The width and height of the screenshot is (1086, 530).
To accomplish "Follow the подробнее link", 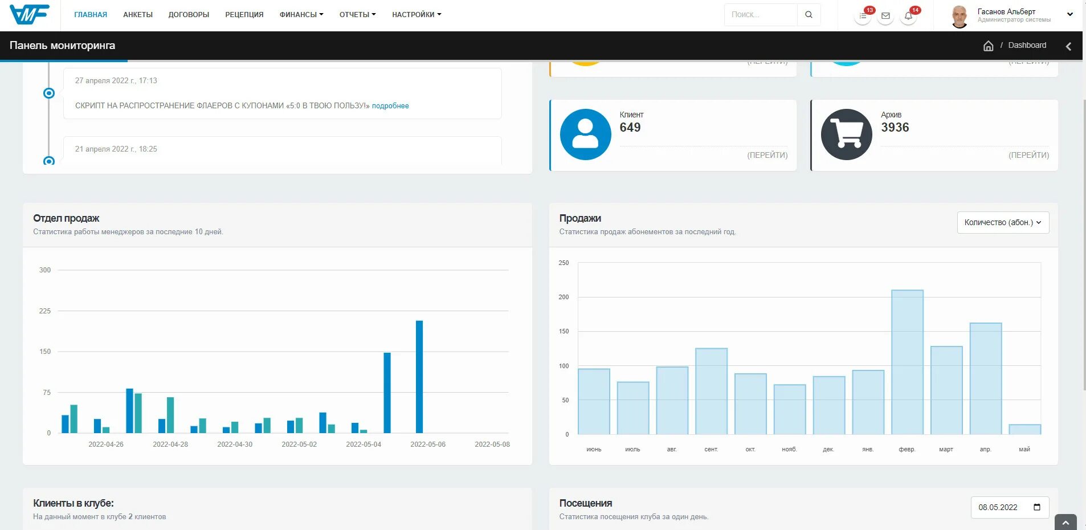I will click(390, 106).
